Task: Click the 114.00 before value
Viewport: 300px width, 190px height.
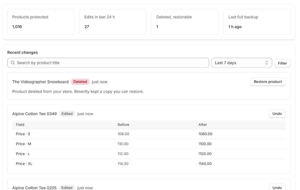Action: [123, 164]
